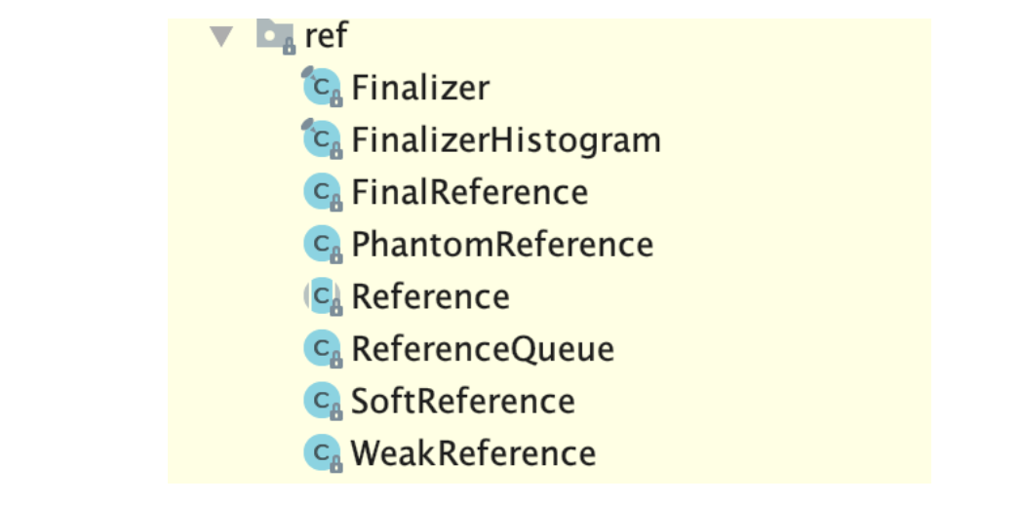Click the ReferenceQueue class icon
Viewport: 1022px width, 505px height.
(321, 348)
